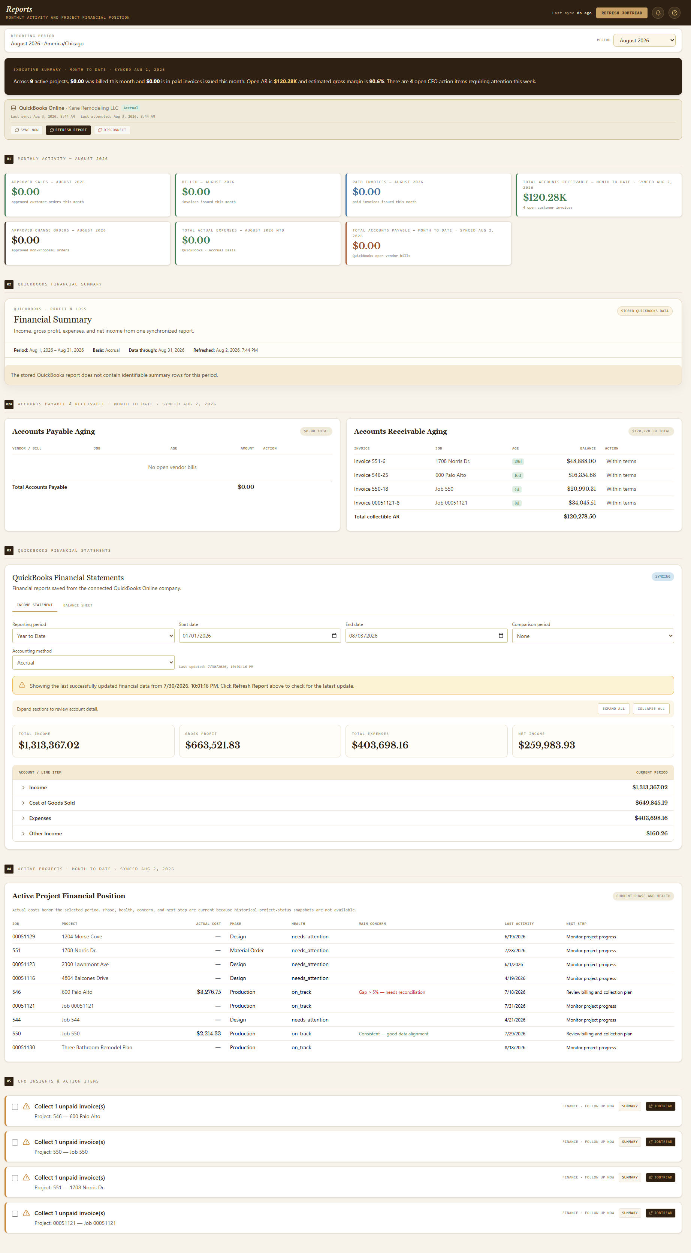Click the Stored QuickBooks Data badge
Screen dimensions: 691x1253
[644, 311]
